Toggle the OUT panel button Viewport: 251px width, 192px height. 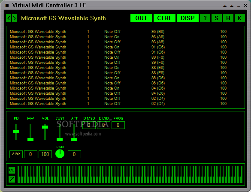coord(141,18)
